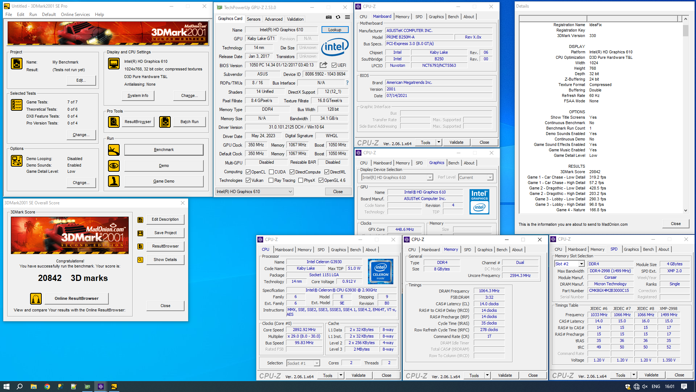Expand Tools dropdown arrow in Memory CPU-Z window
Screen dimensions: 696x392
pos(487,375)
